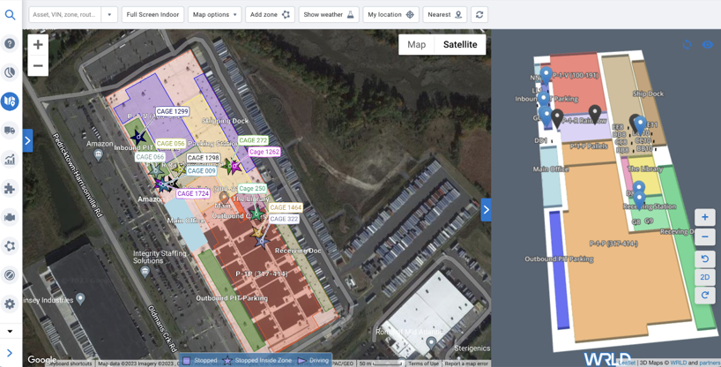
Task: Click the CAGE 1299 label
Action: pos(172,111)
